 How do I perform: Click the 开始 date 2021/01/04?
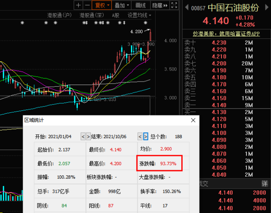60,137
